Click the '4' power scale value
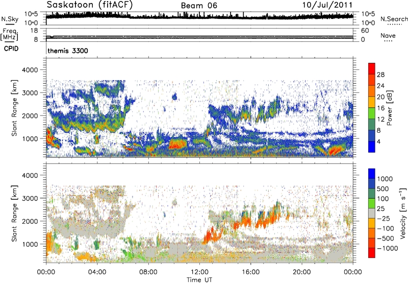Screen dimensions: 408x283 [x=378, y=142]
